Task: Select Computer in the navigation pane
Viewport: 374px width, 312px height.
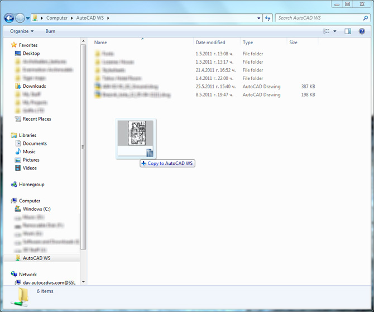Action: click(30, 201)
